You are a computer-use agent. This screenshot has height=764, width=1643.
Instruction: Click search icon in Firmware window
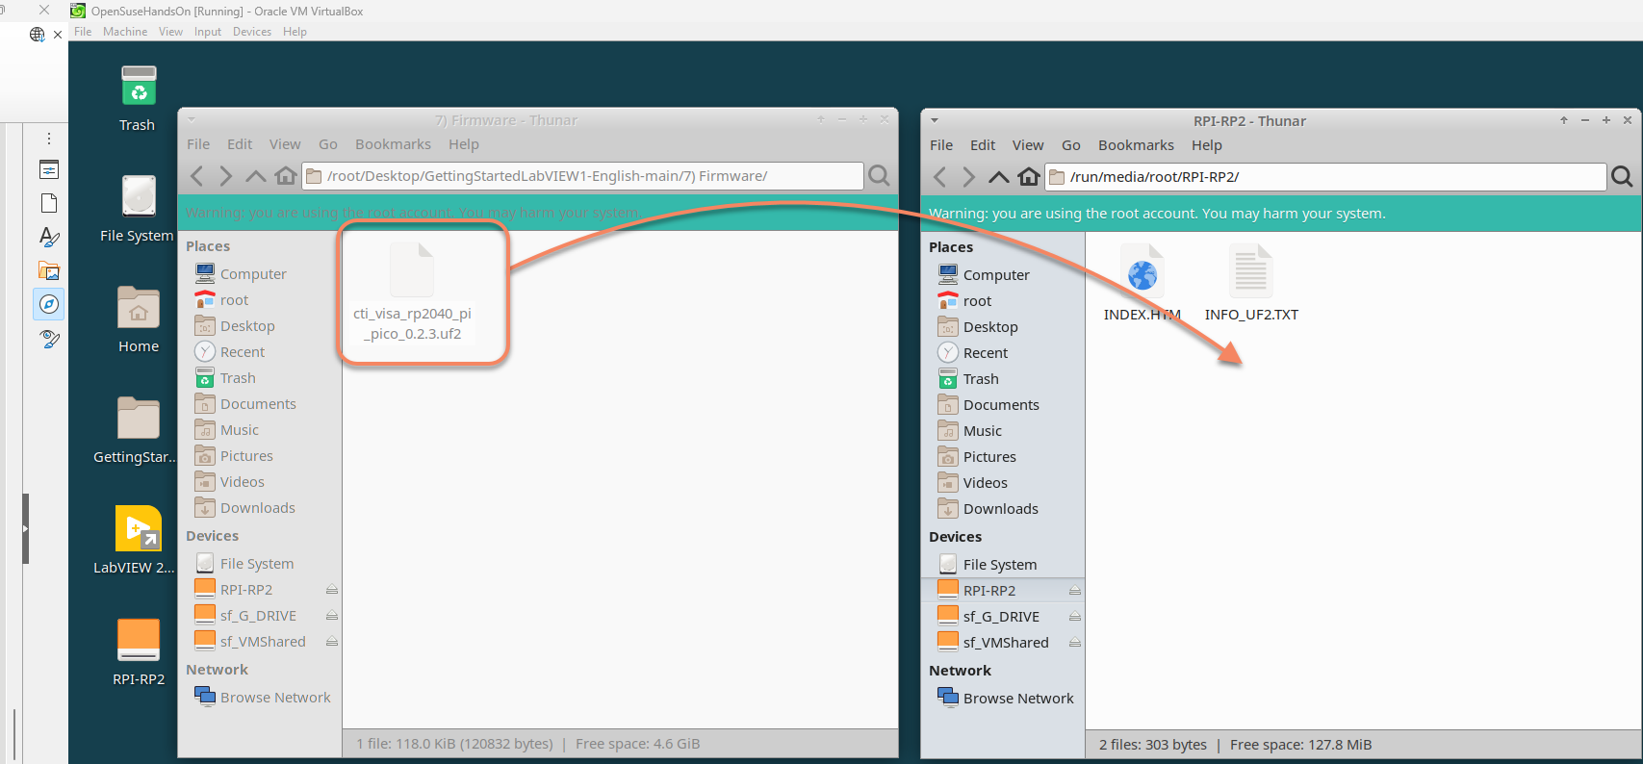879,176
